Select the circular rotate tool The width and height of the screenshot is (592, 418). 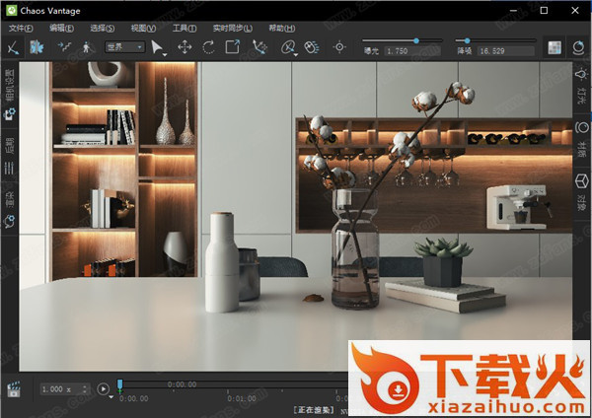pos(208,47)
